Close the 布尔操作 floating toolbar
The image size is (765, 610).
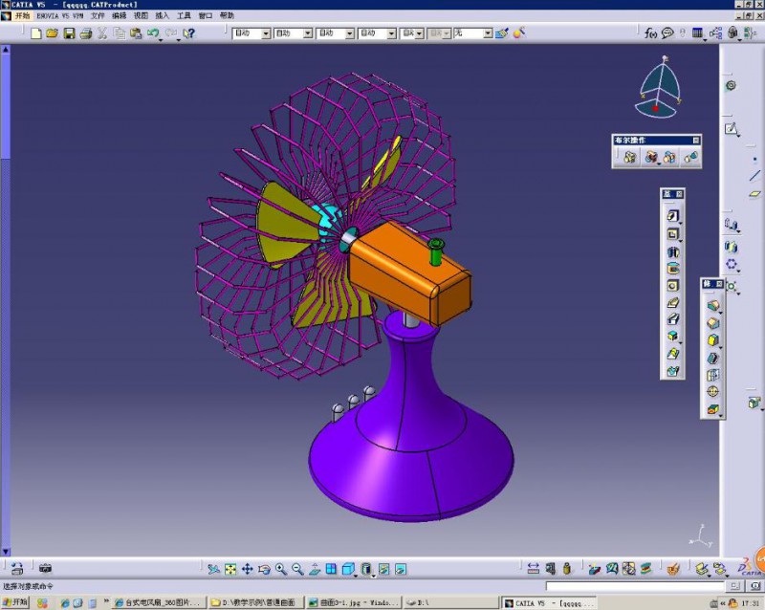click(x=696, y=141)
